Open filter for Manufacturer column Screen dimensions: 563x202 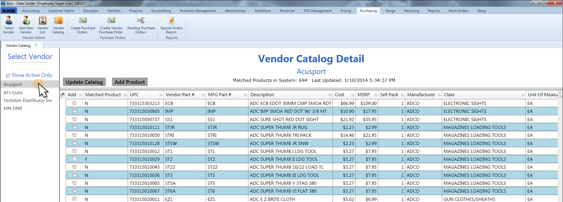click(x=439, y=95)
